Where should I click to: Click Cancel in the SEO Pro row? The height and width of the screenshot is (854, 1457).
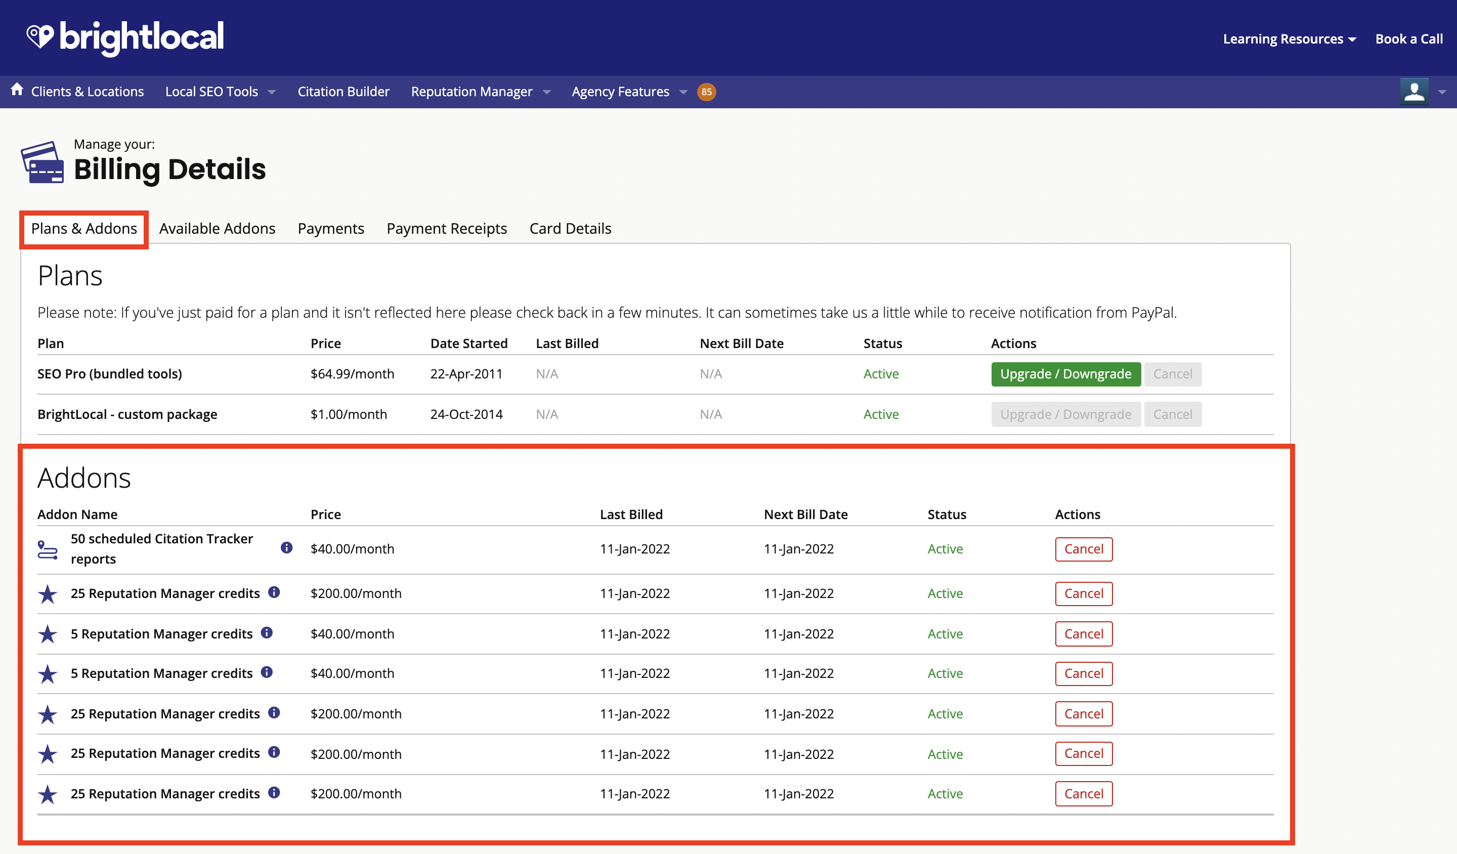(x=1173, y=374)
